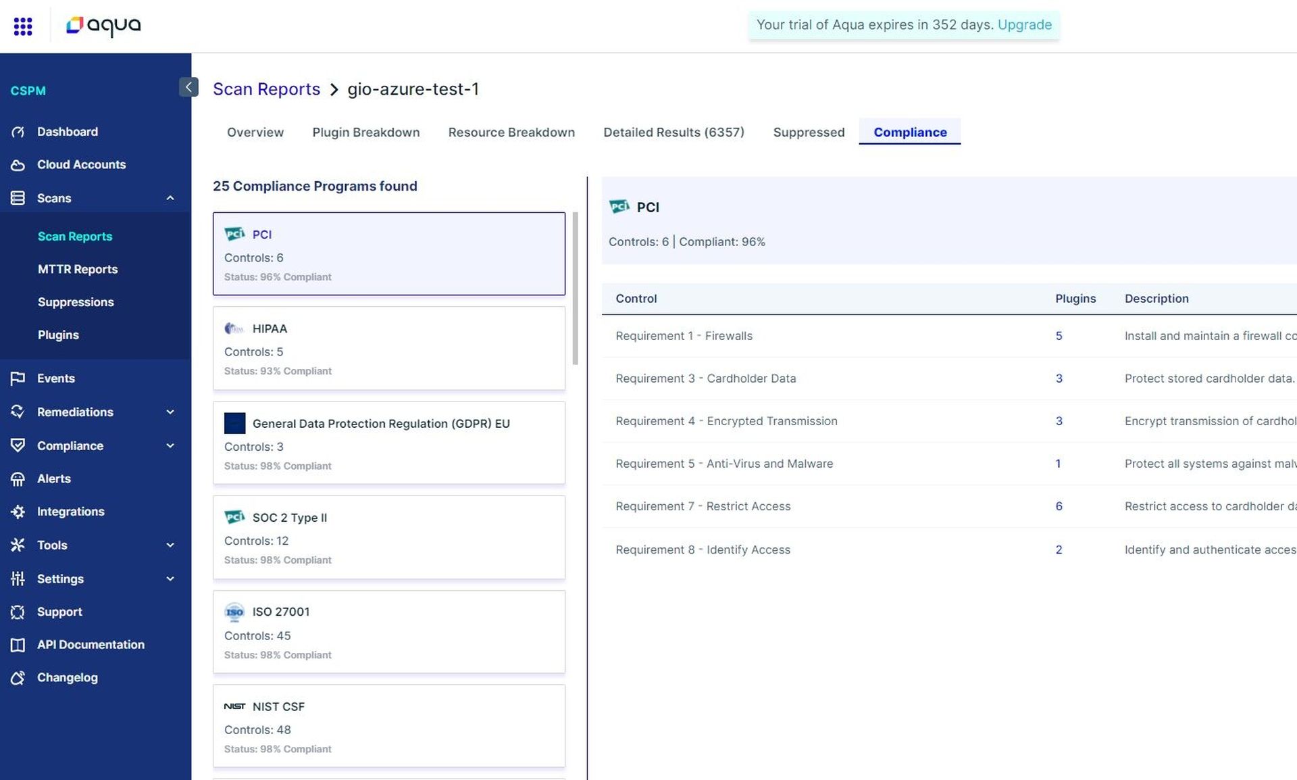Click the Plugins column header
Screen dimensions: 1297x780
coord(1075,299)
